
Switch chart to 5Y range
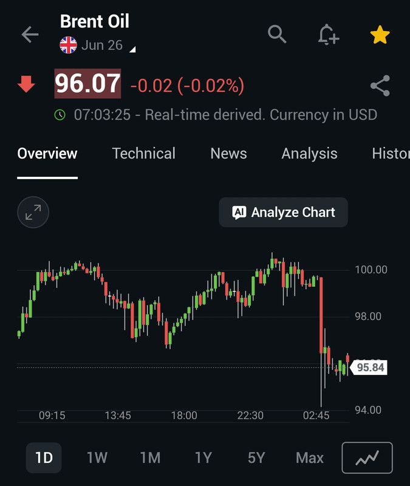click(x=256, y=458)
